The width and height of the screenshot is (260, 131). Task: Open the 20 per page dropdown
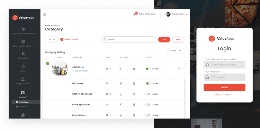click(x=52, y=40)
